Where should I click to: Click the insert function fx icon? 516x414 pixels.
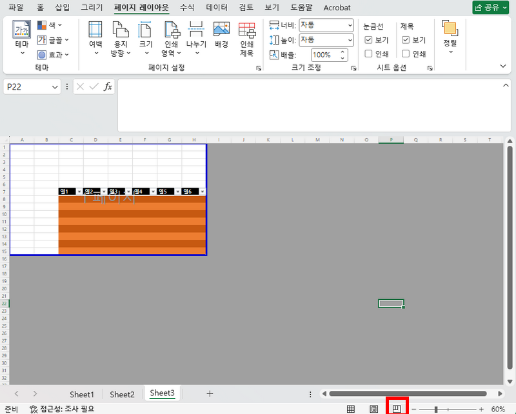click(108, 86)
